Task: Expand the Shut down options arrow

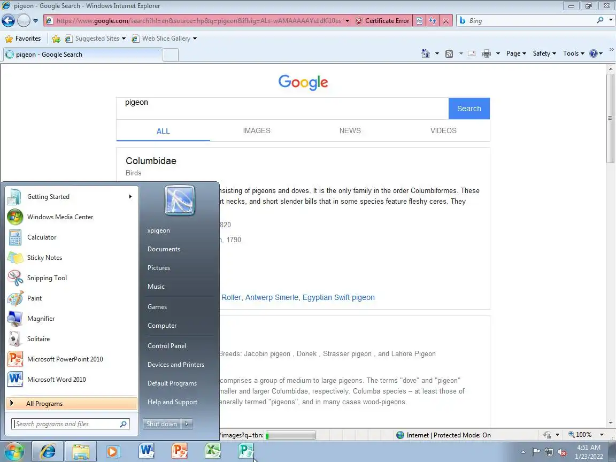Action: coord(187,424)
